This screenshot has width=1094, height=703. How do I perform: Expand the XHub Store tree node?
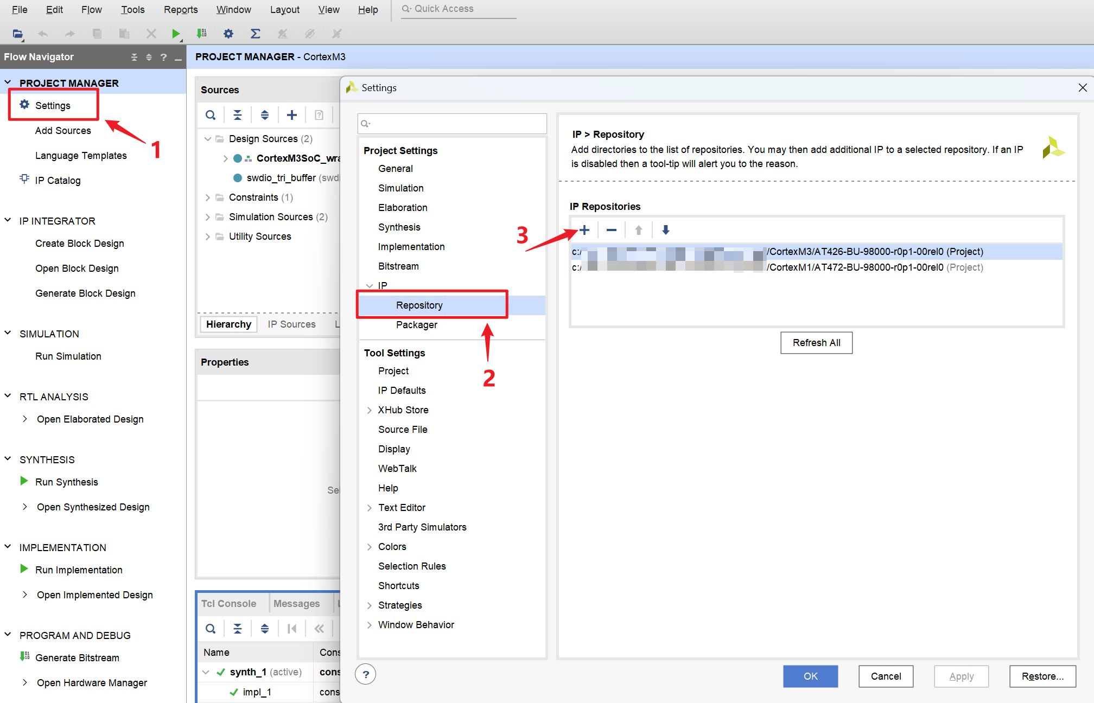[x=370, y=410]
